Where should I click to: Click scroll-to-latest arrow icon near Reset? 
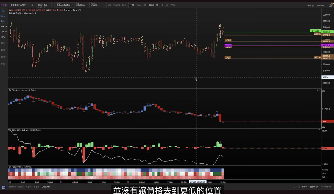299,187
